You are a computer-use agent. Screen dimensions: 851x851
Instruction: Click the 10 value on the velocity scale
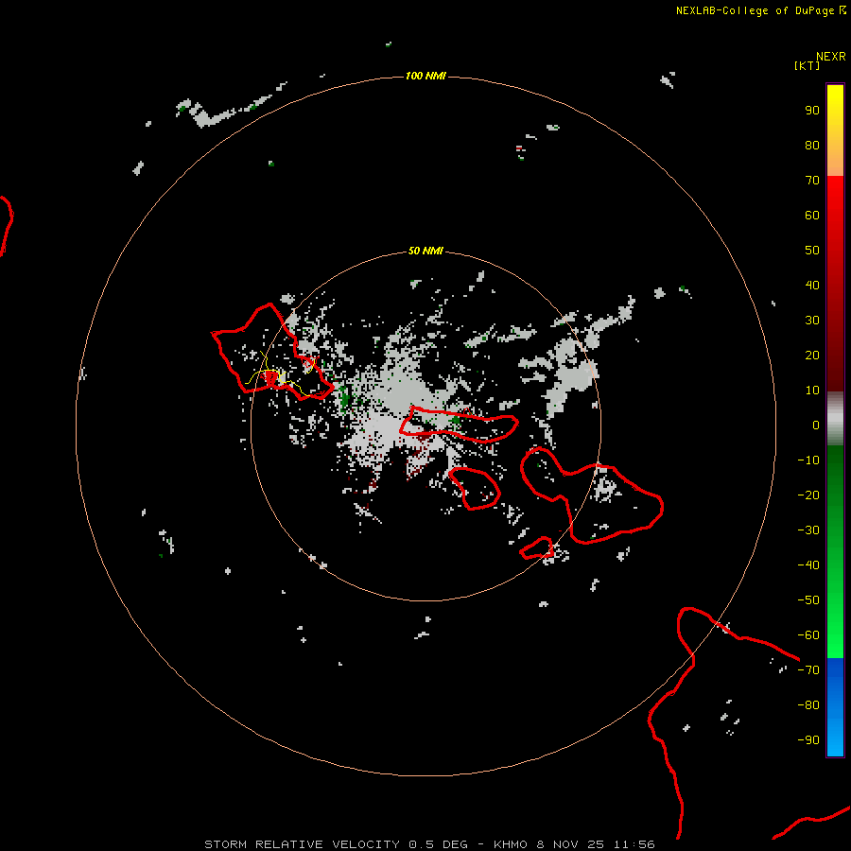coord(812,391)
